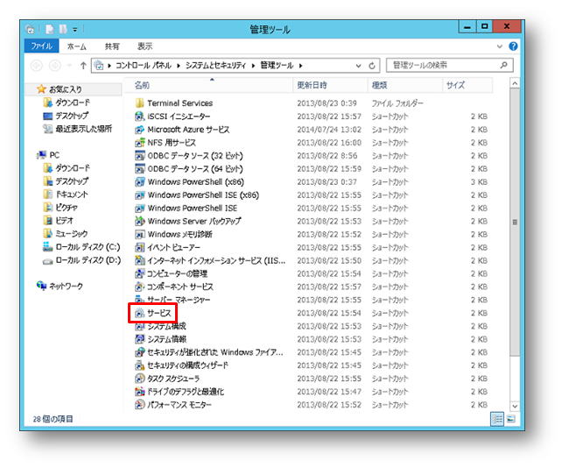The width and height of the screenshot is (562, 468).
Task: Click the scroll up arrow of file list
Action: (515, 83)
